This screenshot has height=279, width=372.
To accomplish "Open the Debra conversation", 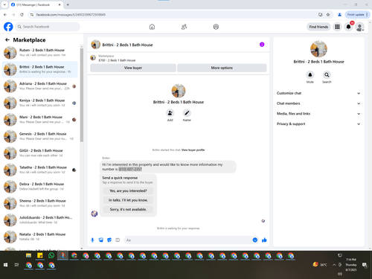I will [40, 187].
